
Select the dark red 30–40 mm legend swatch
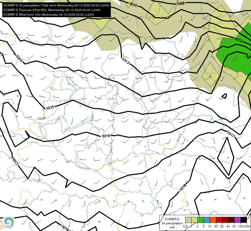coord(225,220)
